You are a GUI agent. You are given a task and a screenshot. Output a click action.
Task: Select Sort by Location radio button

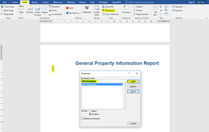[x=90, y=114]
